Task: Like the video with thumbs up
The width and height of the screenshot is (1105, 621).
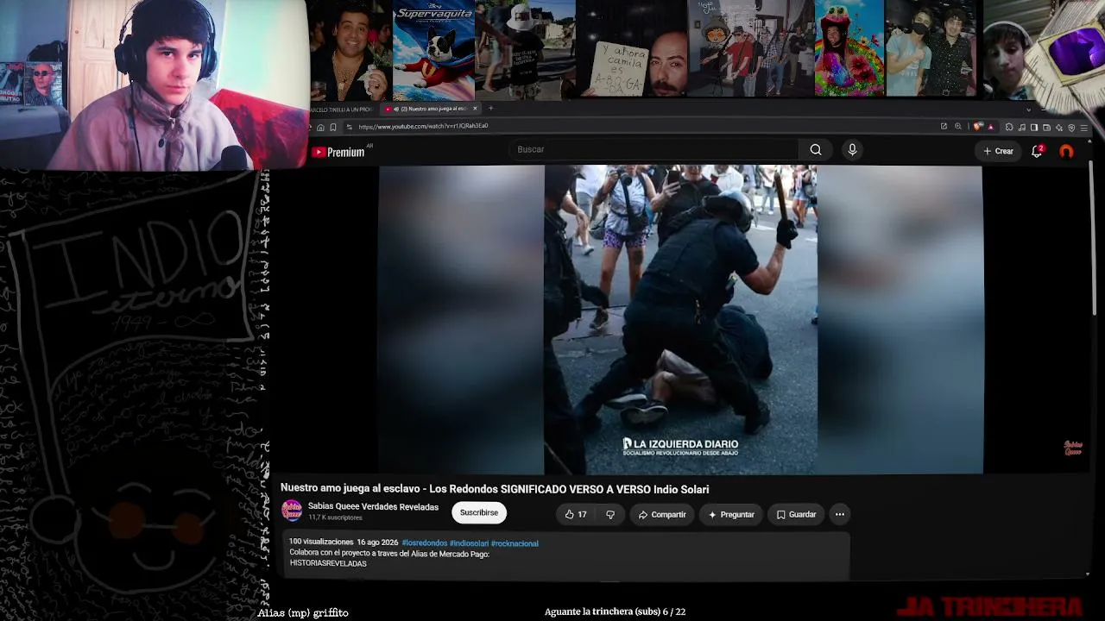Action: [576, 515]
